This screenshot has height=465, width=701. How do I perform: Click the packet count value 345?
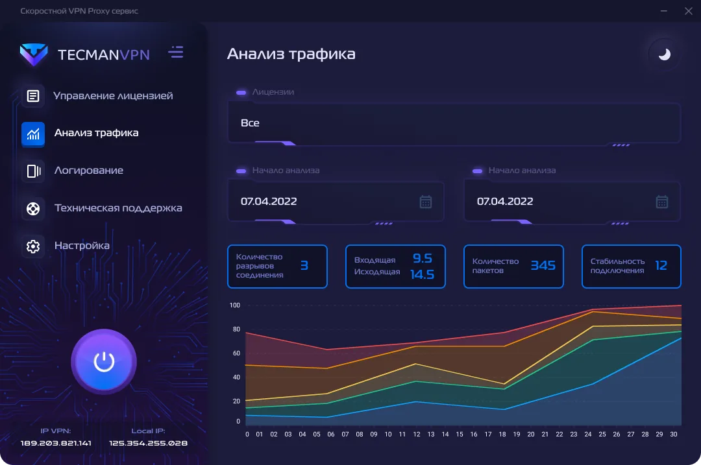pyautogui.click(x=543, y=266)
